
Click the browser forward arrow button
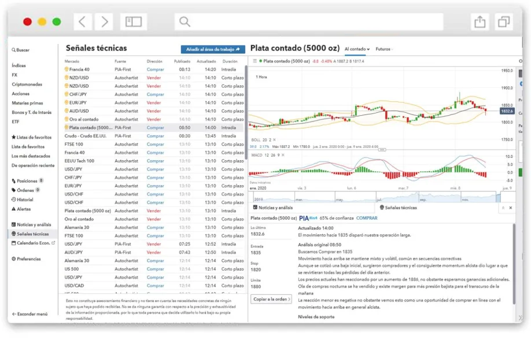coord(104,21)
